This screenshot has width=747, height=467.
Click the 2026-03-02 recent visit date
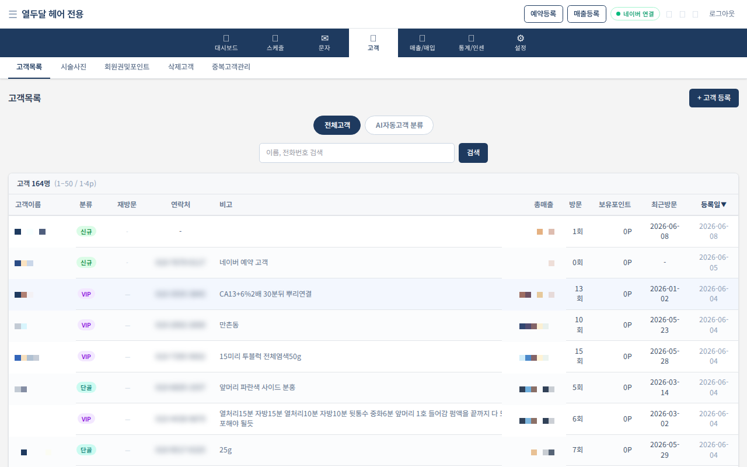[x=664, y=419]
